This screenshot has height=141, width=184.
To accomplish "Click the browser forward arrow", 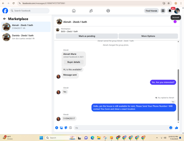I will tap(8, 3).
